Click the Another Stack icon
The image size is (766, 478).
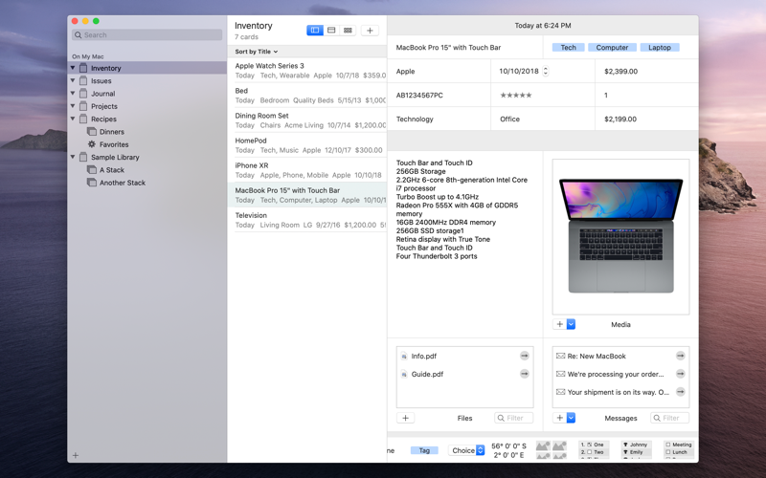click(x=91, y=182)
